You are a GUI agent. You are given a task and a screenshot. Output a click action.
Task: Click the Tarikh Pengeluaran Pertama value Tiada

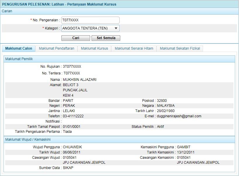pos(67,132)
